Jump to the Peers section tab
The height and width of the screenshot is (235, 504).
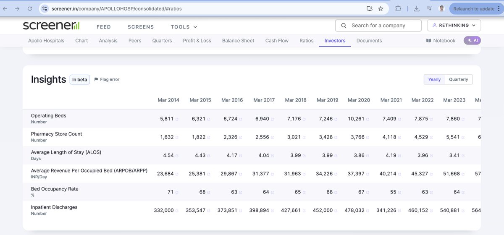click(135, 41)
